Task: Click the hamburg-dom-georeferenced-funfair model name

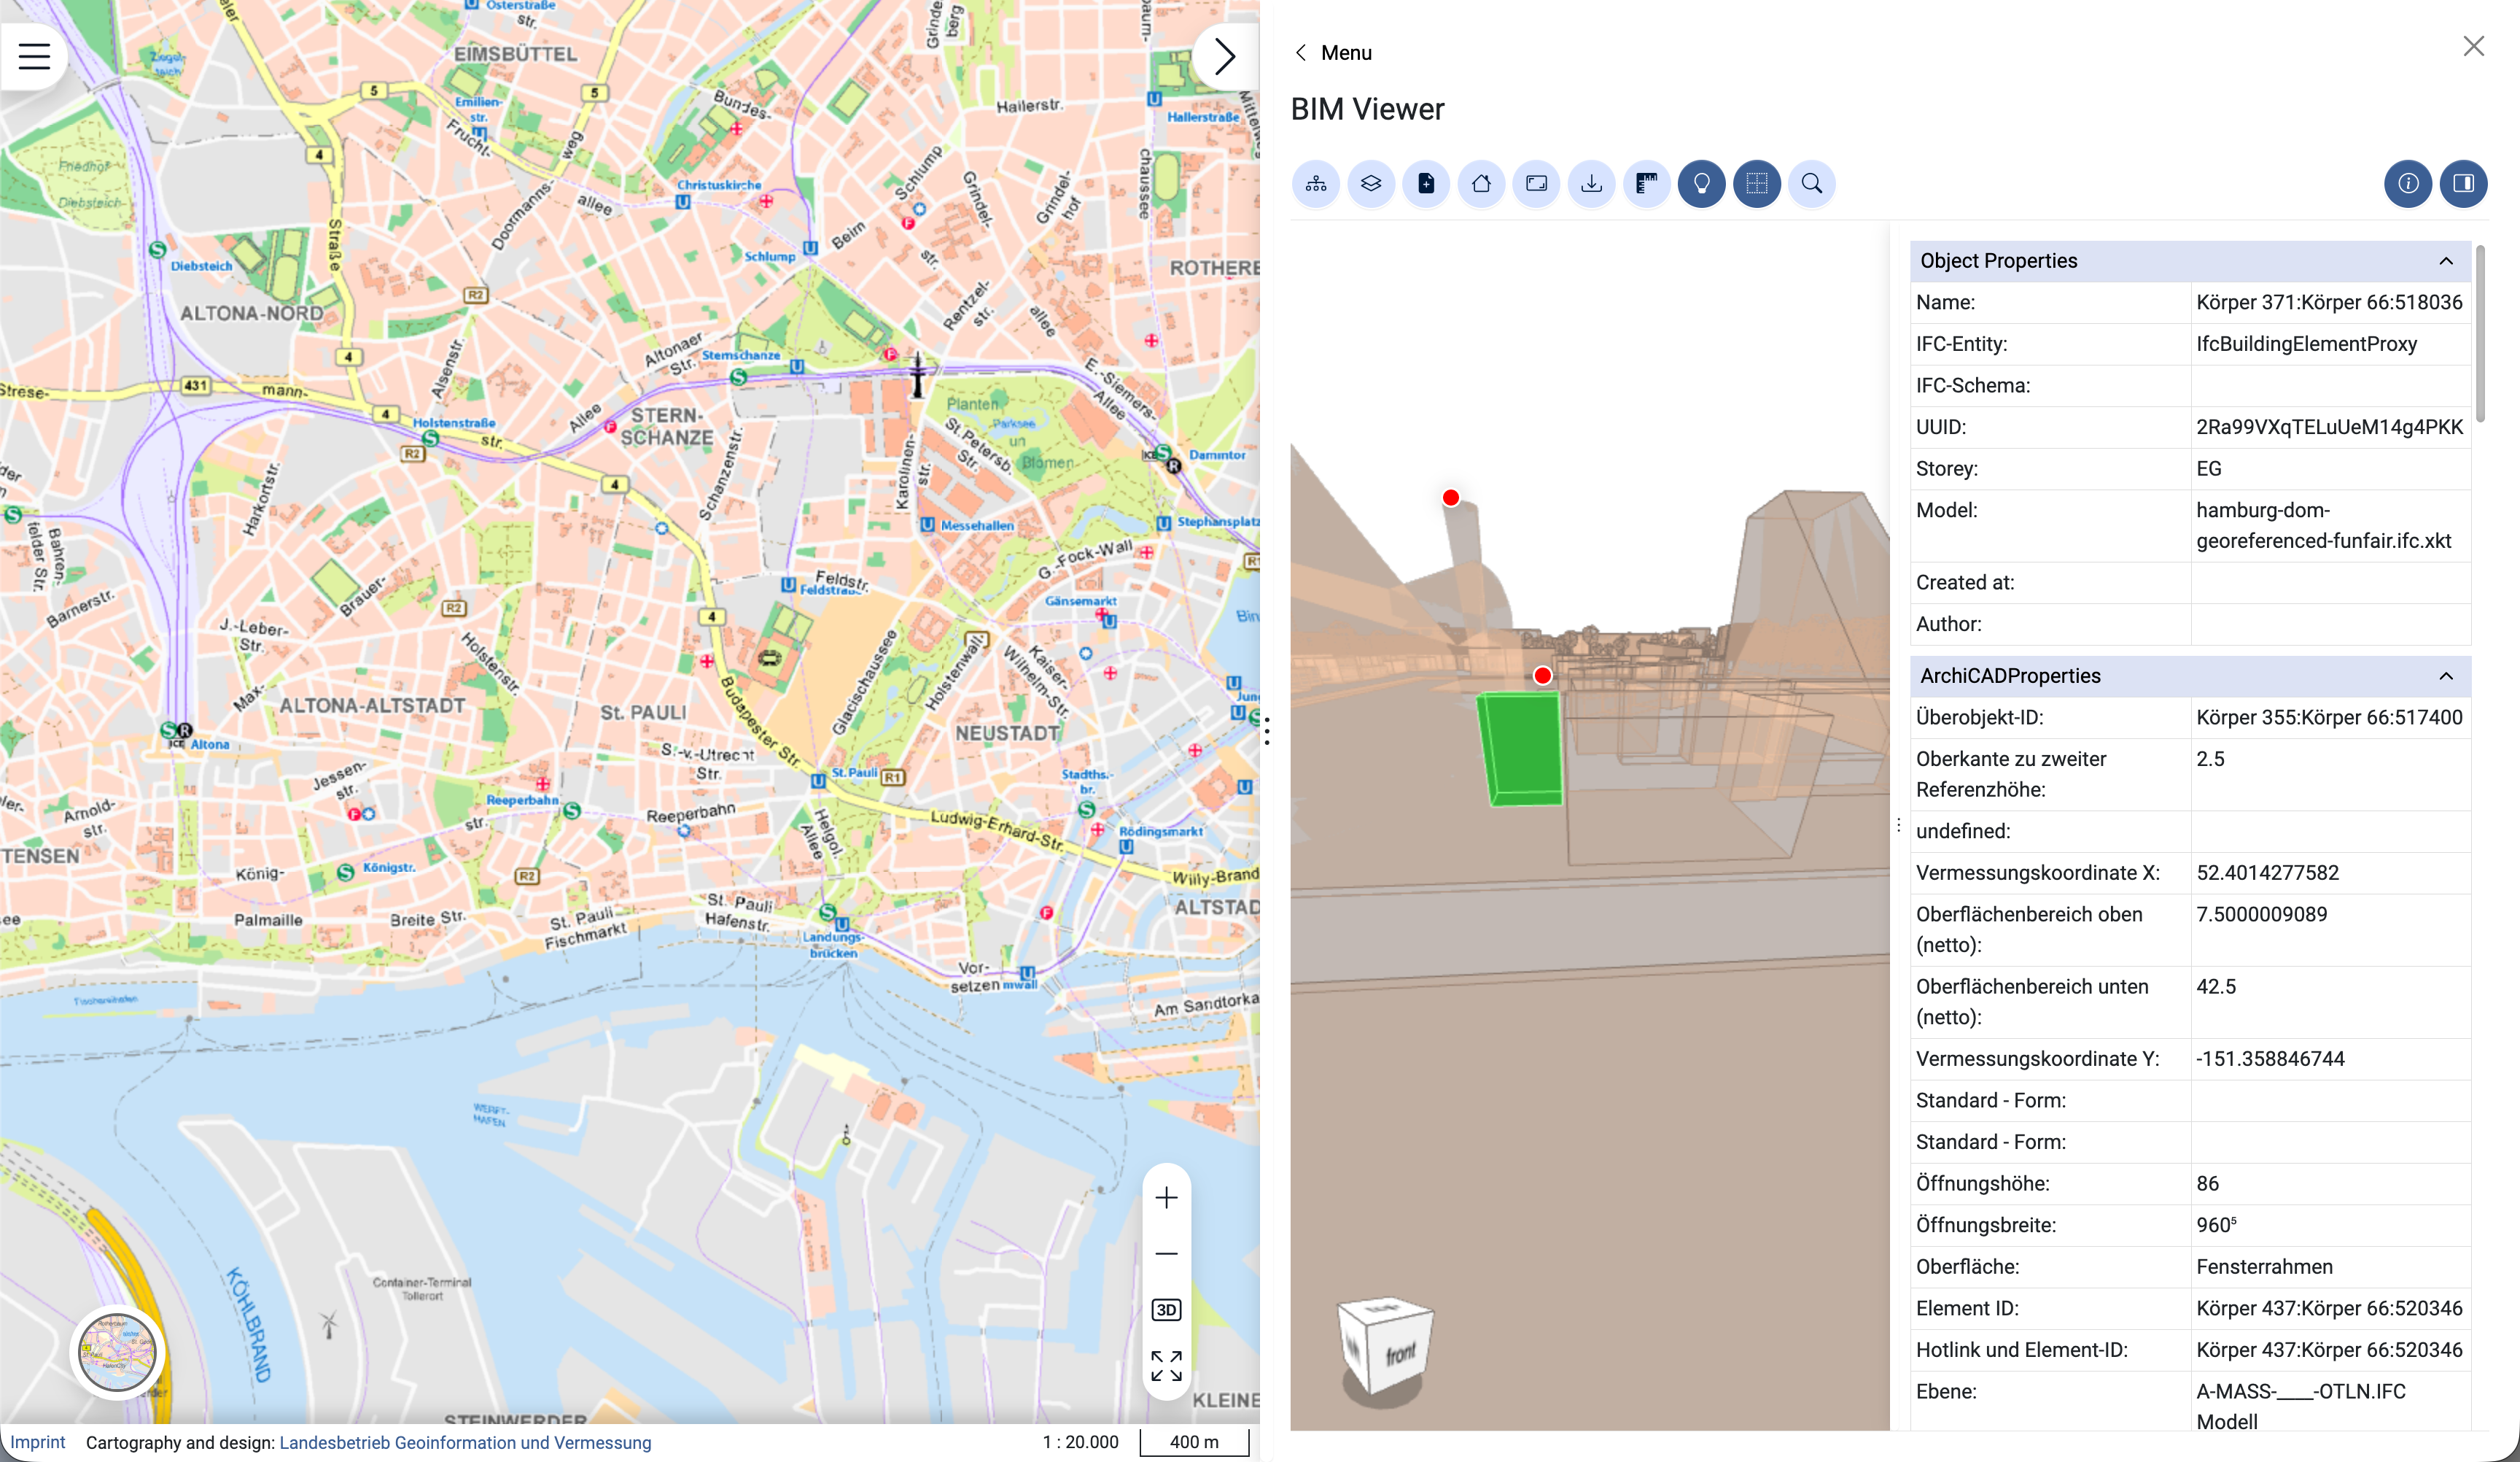Action: (x=2323, y=525)
